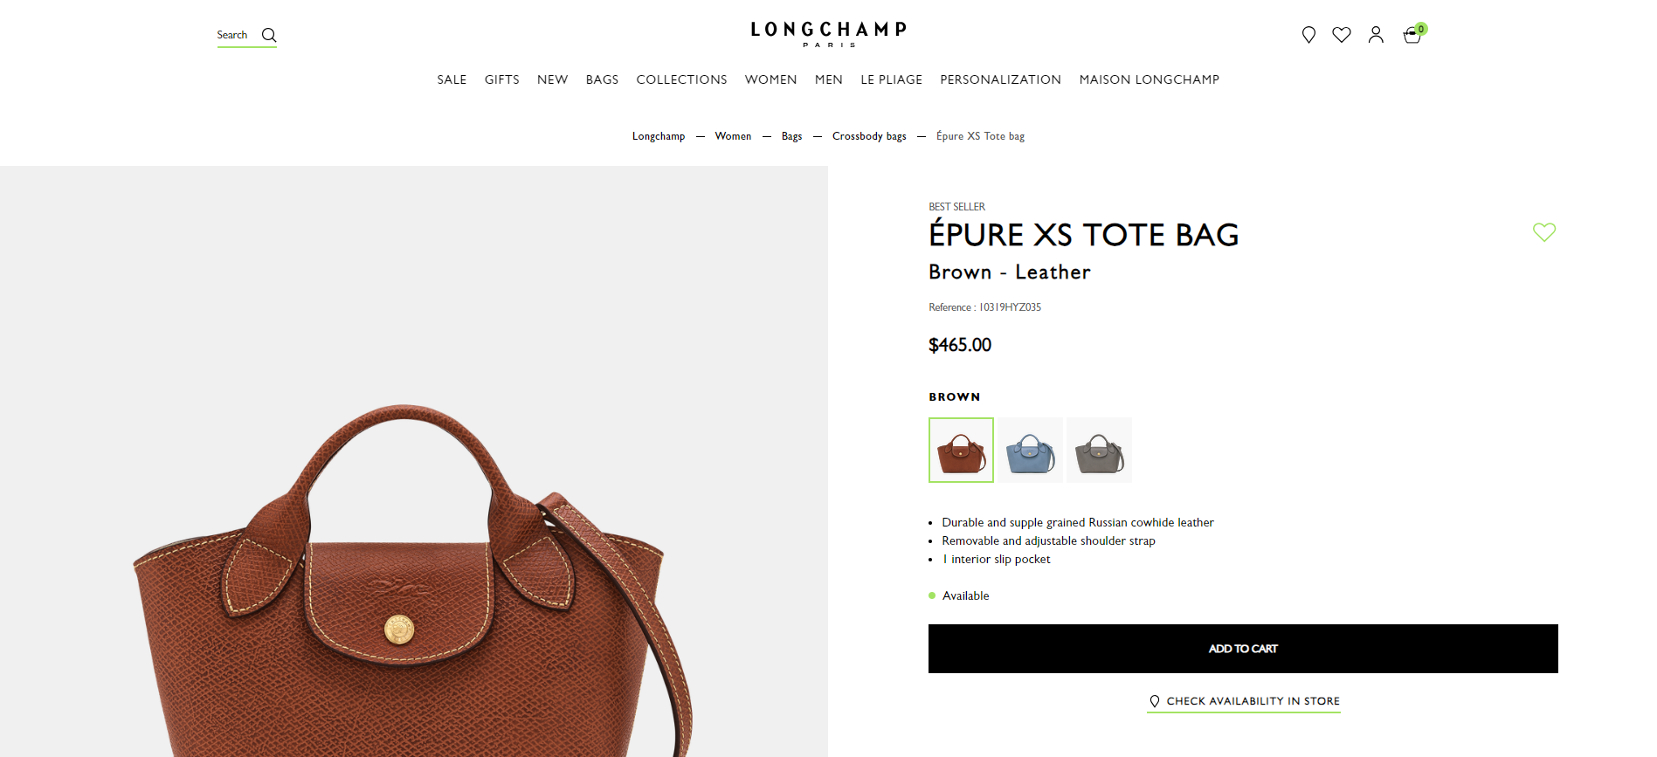Click the Longchamp Paris logo
The width and height of the screenshot is (1657, 757).
pos(828,33)
